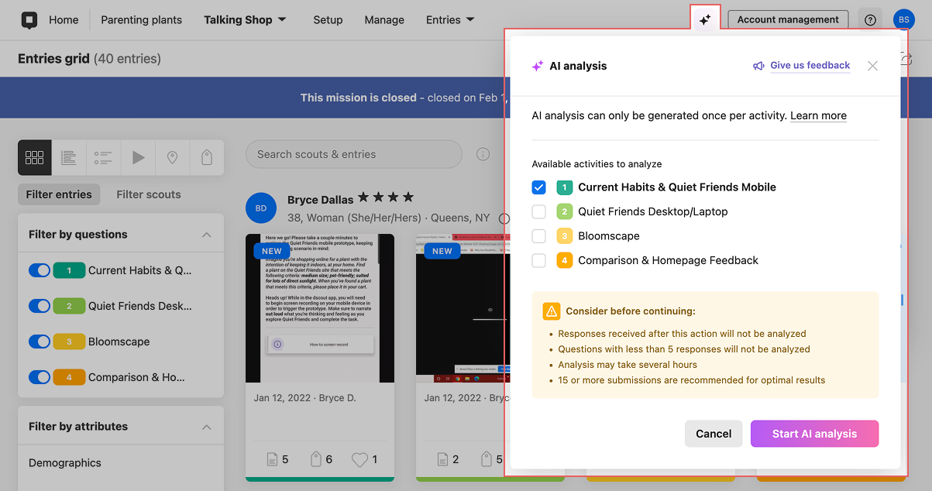The width and height of the screenshot is (932, 491).
Task: Open the tags view icon
Action: coord(206,157)
